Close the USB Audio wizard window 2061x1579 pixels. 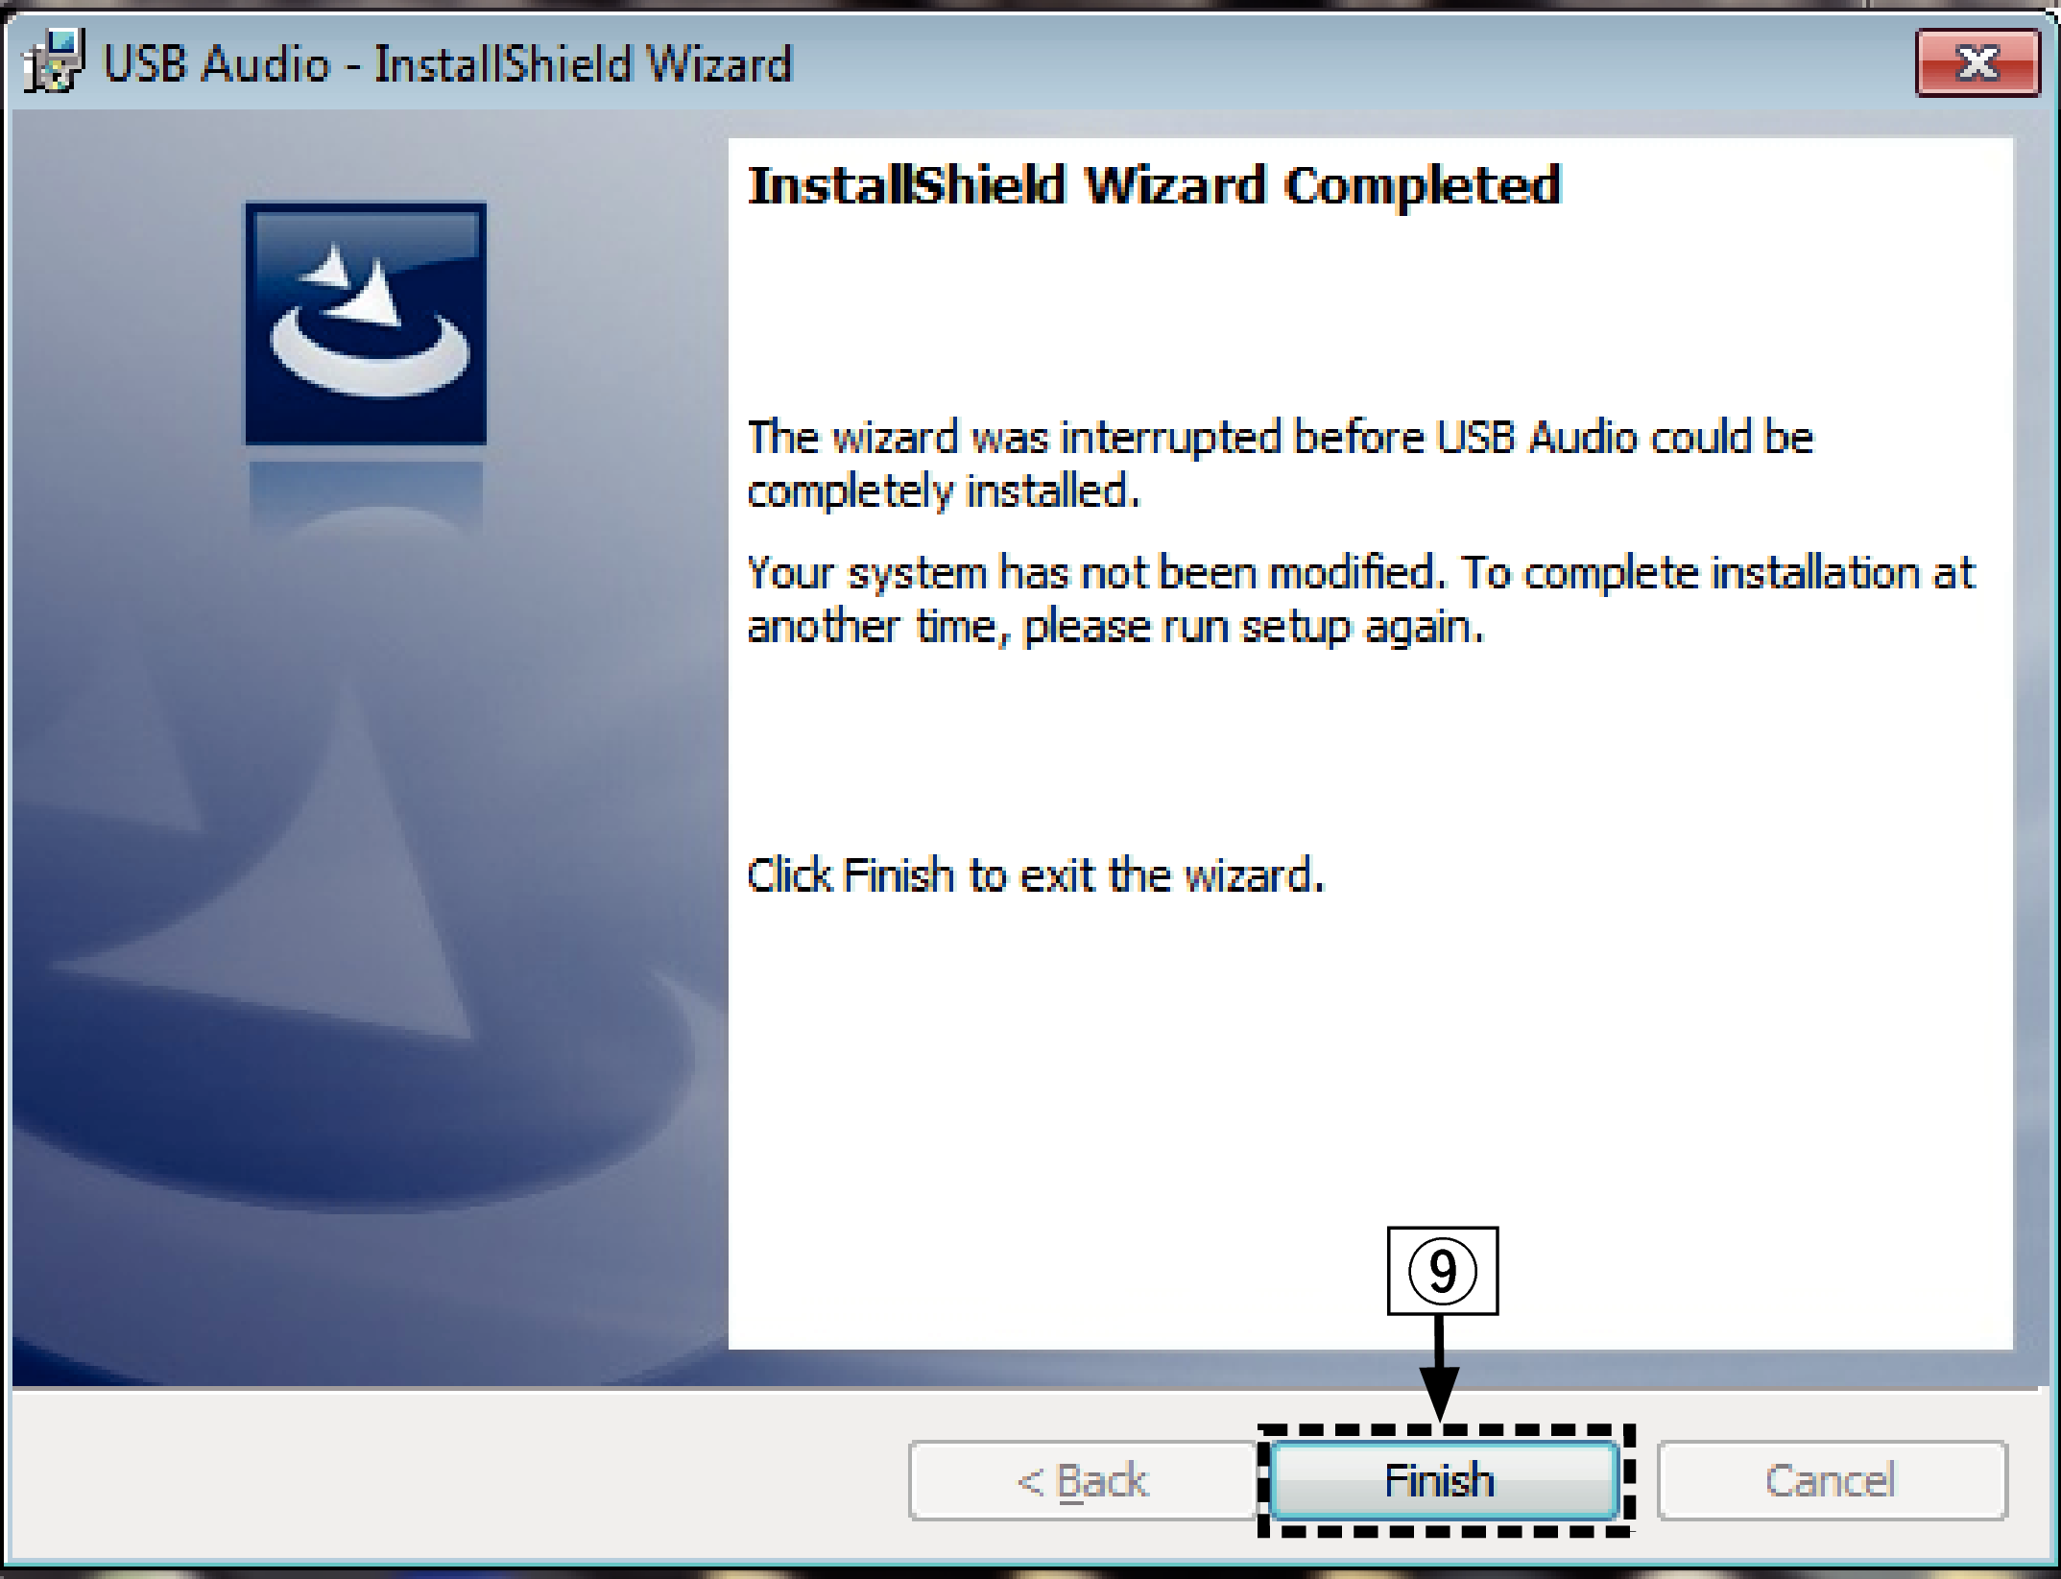[x=1977, y=63]
